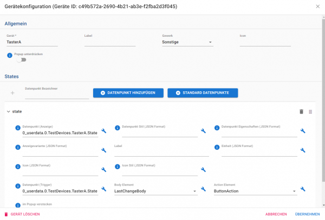Open wrench editor for Datenpunkt Eigenschaften
Screen dimensions: 325x220
tap(303, 131)
